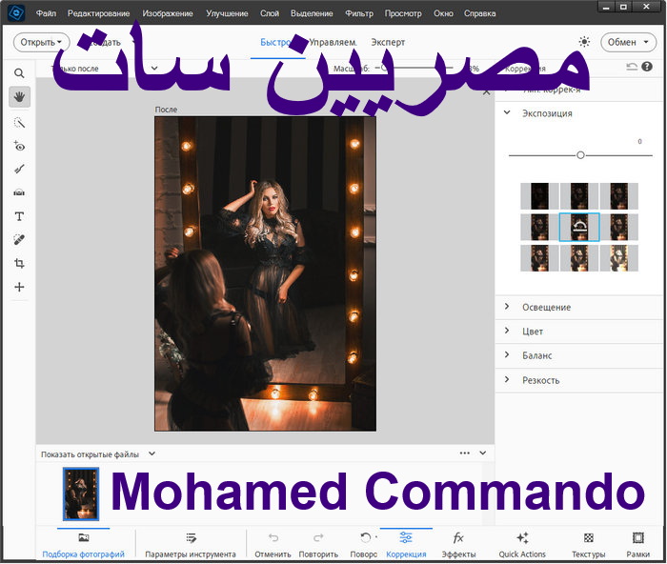Click the Обмен share button
Image resolution: width=667 pixels, height=564 pixels.
(x=628, y=42)
